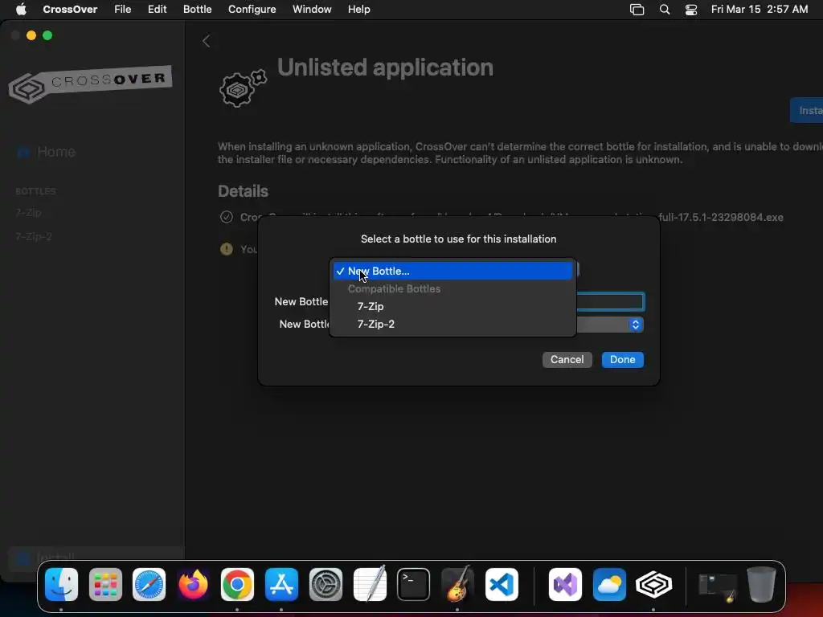Click the unlisted application gear icon
The image size is (823, 617).
pyautogui.click(x=243, y=88)
